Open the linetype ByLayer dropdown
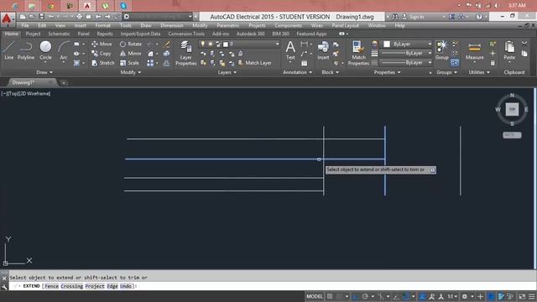537x302 pixels. click(406, 63)
